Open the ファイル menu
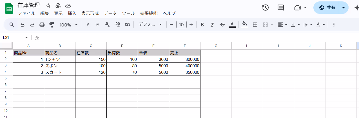This screenshot has height=118, width=359. [x=26, y=13]
